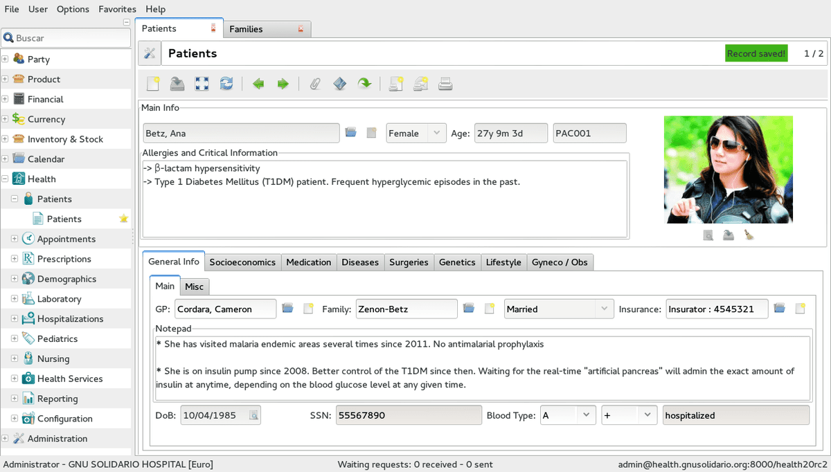The height and width of the screenshot is (472, 831).
Task: Switch to the Medication tab
Action: pyautogui.click(x=309, y=262)
